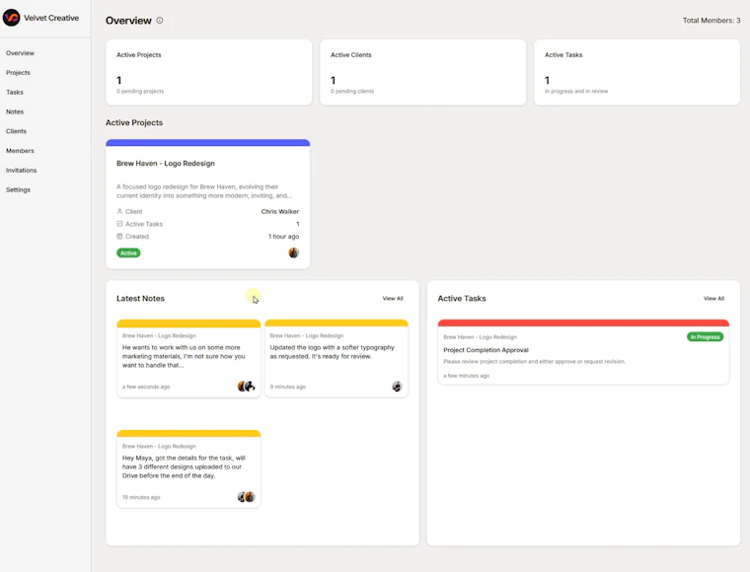The height and width of the screenshot is (572, 750).
Task: Click the Velvet Creative logo icon
Action: (x=11, y=18)
